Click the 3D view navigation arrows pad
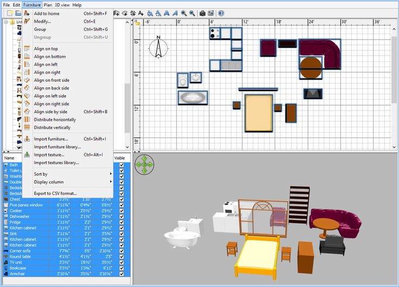Screen dimensions: 399x287 point(144,164)
